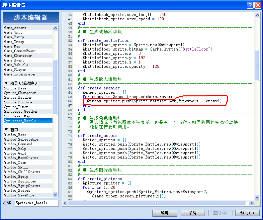The image size is (263, 220).
Task: Choose the Window_Base script
Action: click(28, 135)
